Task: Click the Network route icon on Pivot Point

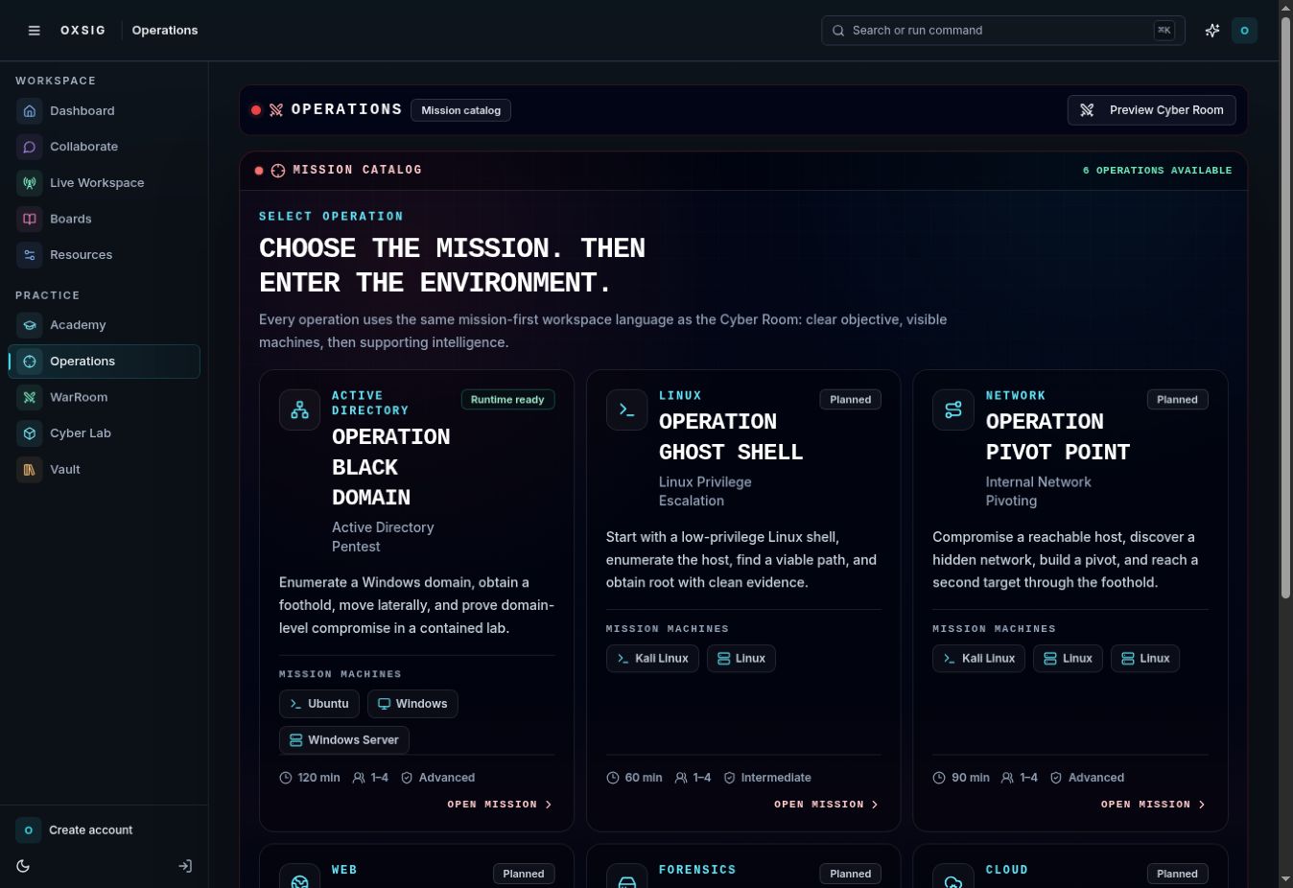Action: [x=953, y=410]
